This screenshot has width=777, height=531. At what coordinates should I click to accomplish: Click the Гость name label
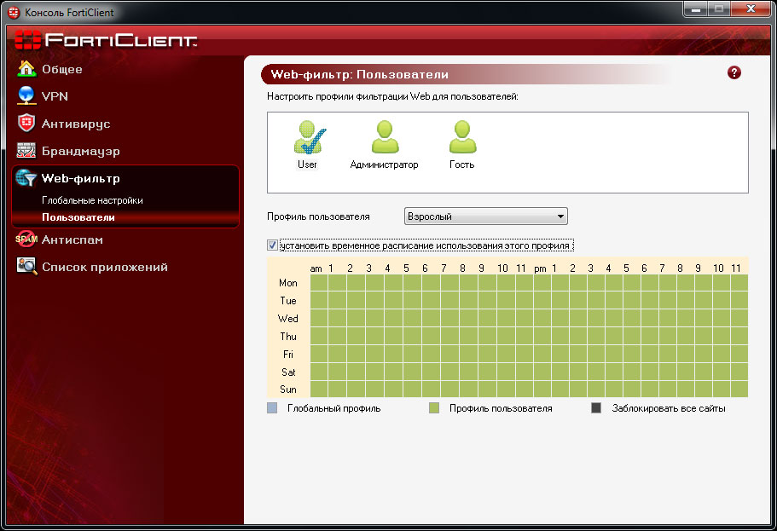pyautogui.click(x=461, y=164)
